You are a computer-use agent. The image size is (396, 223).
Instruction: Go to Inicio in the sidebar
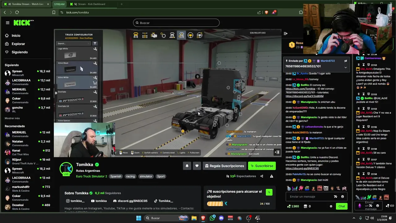pos(16,36)
